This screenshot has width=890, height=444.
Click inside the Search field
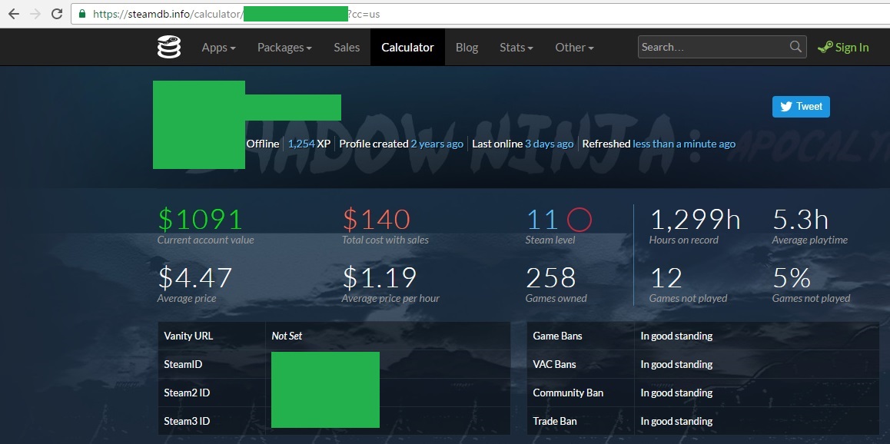point(707,47)
